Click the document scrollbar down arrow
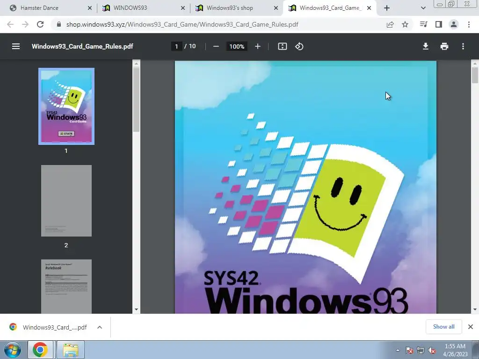 475,309
